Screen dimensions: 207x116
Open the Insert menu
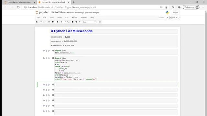(x=60, y=18)
